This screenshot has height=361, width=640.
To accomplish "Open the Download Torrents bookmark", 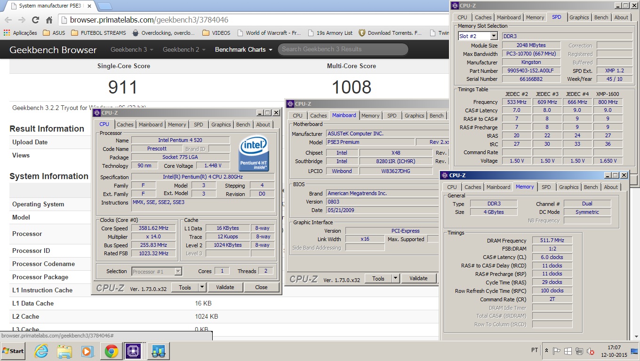I will [x=390, y=33].
